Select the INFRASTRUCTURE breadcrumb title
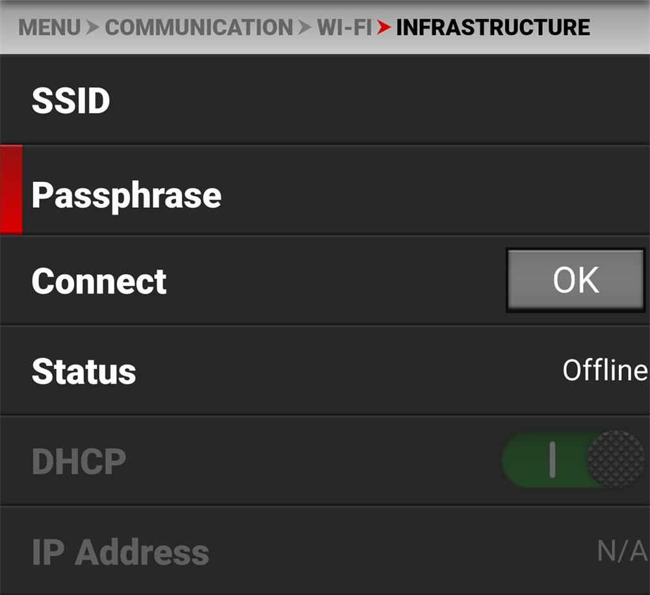Image resolution: width=650 pixels, height=595 pixels. (493, 28)
